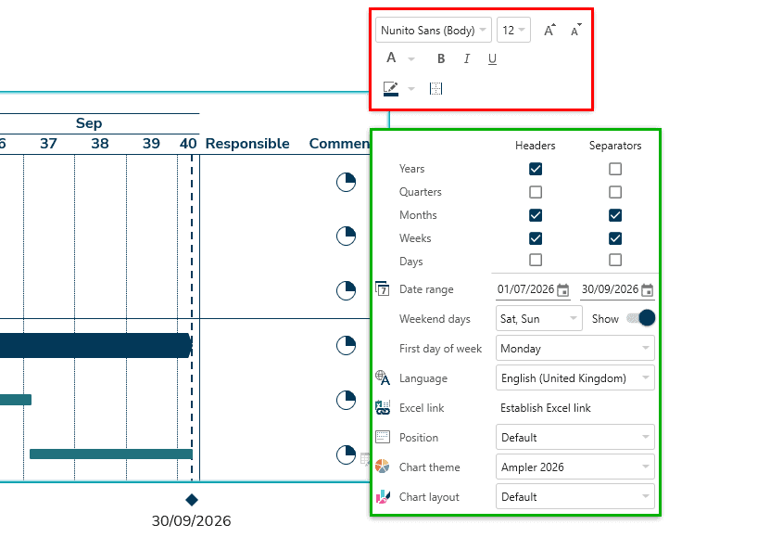Uncheck Months separators checkbox
Viewport: 770px width, 550px height.
[615, 215]
